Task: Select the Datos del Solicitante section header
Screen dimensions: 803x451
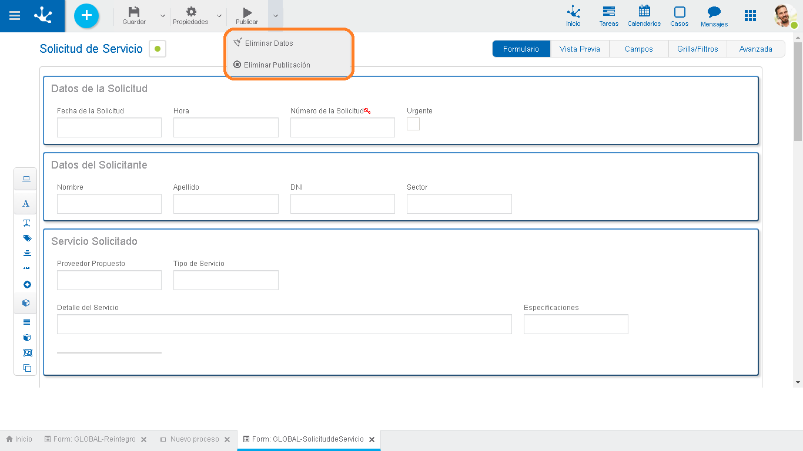Action: (x=99, y=165)
